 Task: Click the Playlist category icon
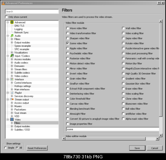pos(12,93)
